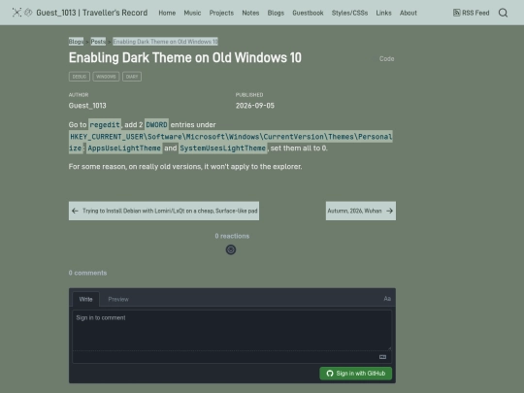Click the markdown support icon in comment box

pyautogui.click(x=382, y=357)
